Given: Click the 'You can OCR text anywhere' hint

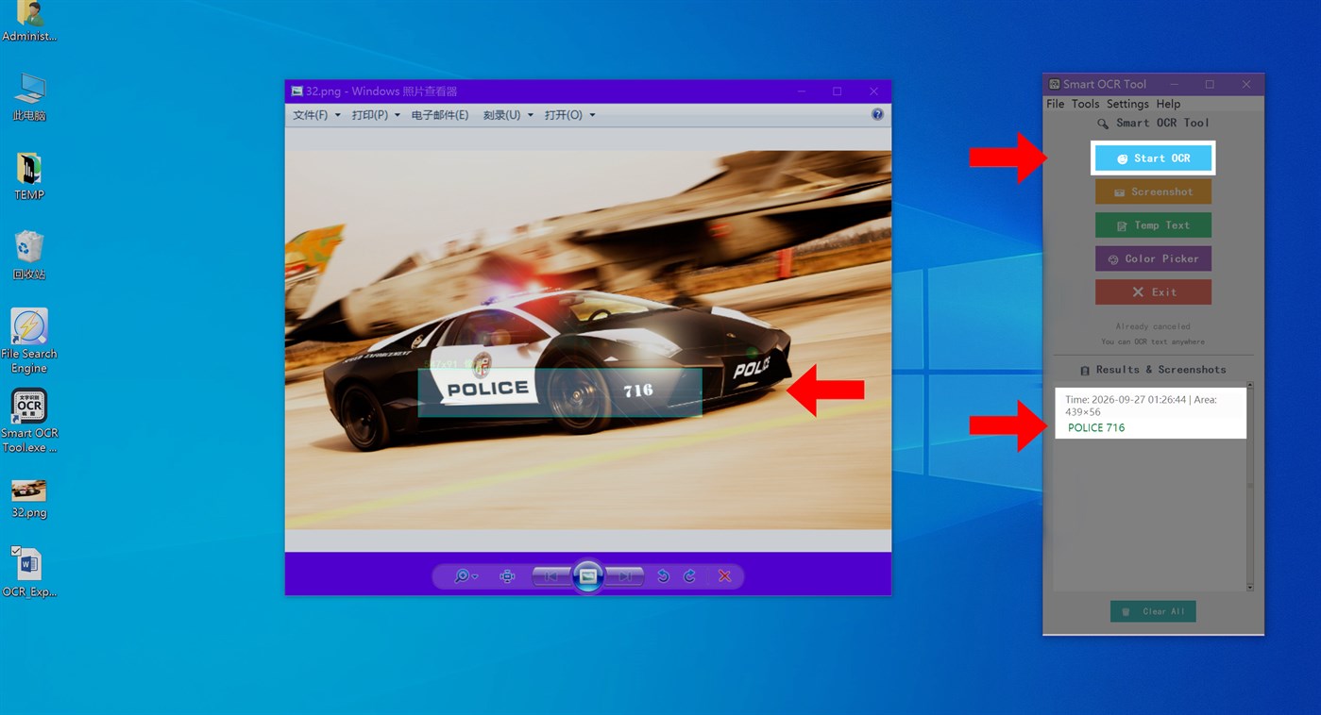Looking at the screenshot, I should tap(1153, 341).
